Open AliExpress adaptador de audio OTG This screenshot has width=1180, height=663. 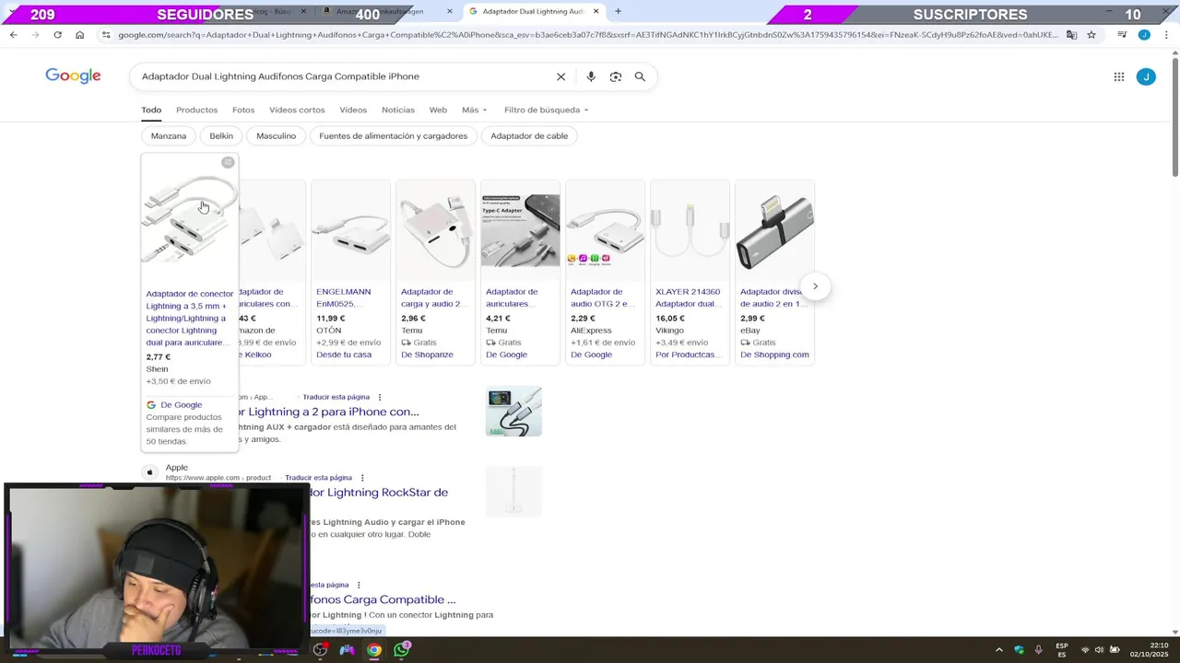click(603, 297)
